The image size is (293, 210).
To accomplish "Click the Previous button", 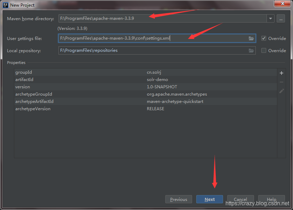I will click(x=179, y=199).
